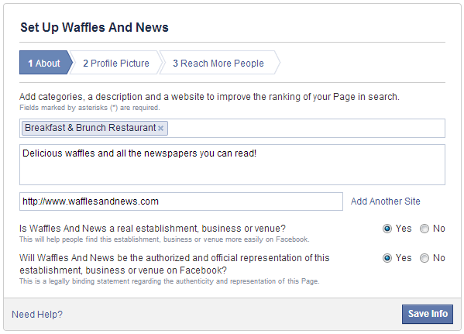Switch to 3 Reach More People step
The width and height of the screenshot is (464, 334).
point(218,63)
